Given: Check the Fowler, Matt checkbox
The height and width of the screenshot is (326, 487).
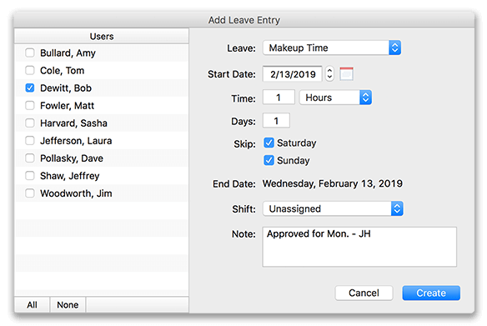Looking at the screenshot, I should pyautogui.click(x=30, y=105).
